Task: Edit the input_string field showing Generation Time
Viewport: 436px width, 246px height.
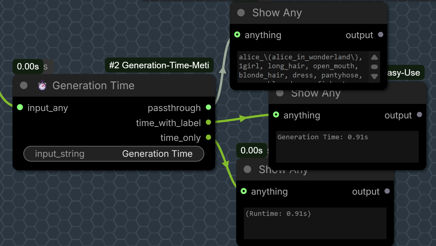Action: 114,154
